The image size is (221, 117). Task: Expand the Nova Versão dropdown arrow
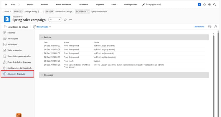[50, 27]
